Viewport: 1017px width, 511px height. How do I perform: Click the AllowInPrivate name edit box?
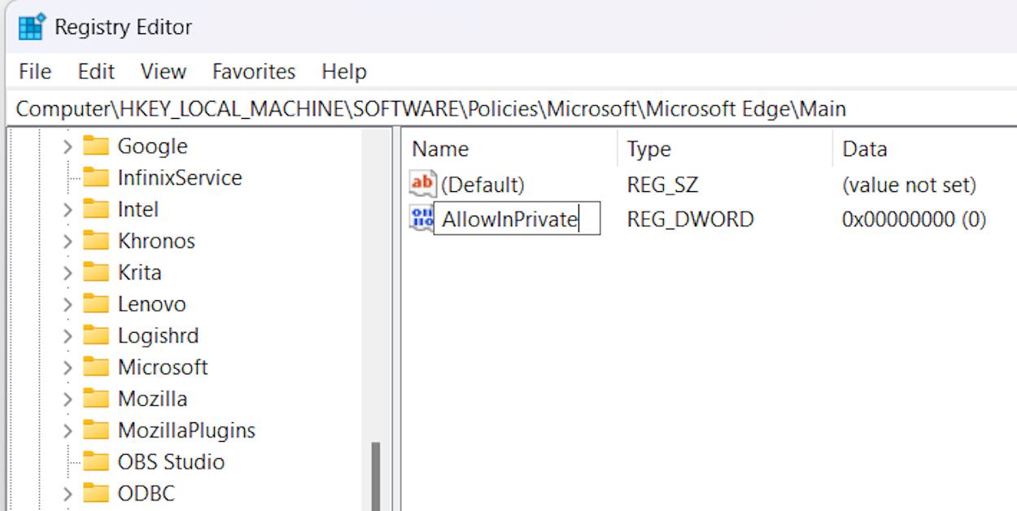517,219
